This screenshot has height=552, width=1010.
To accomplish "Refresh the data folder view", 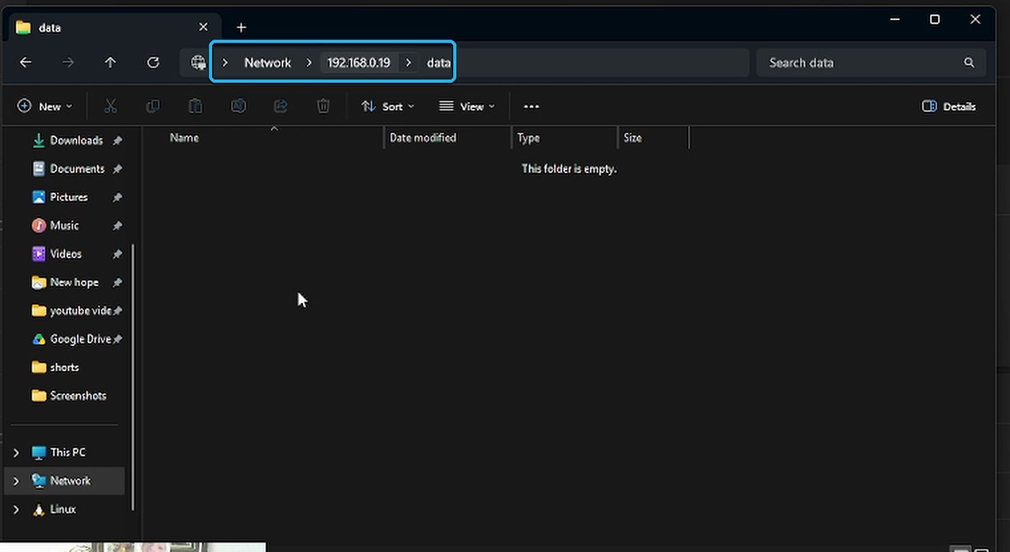I will point(153,63).
